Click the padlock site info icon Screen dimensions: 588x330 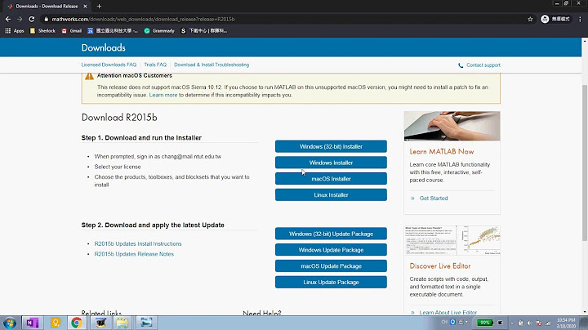[46, 19]
